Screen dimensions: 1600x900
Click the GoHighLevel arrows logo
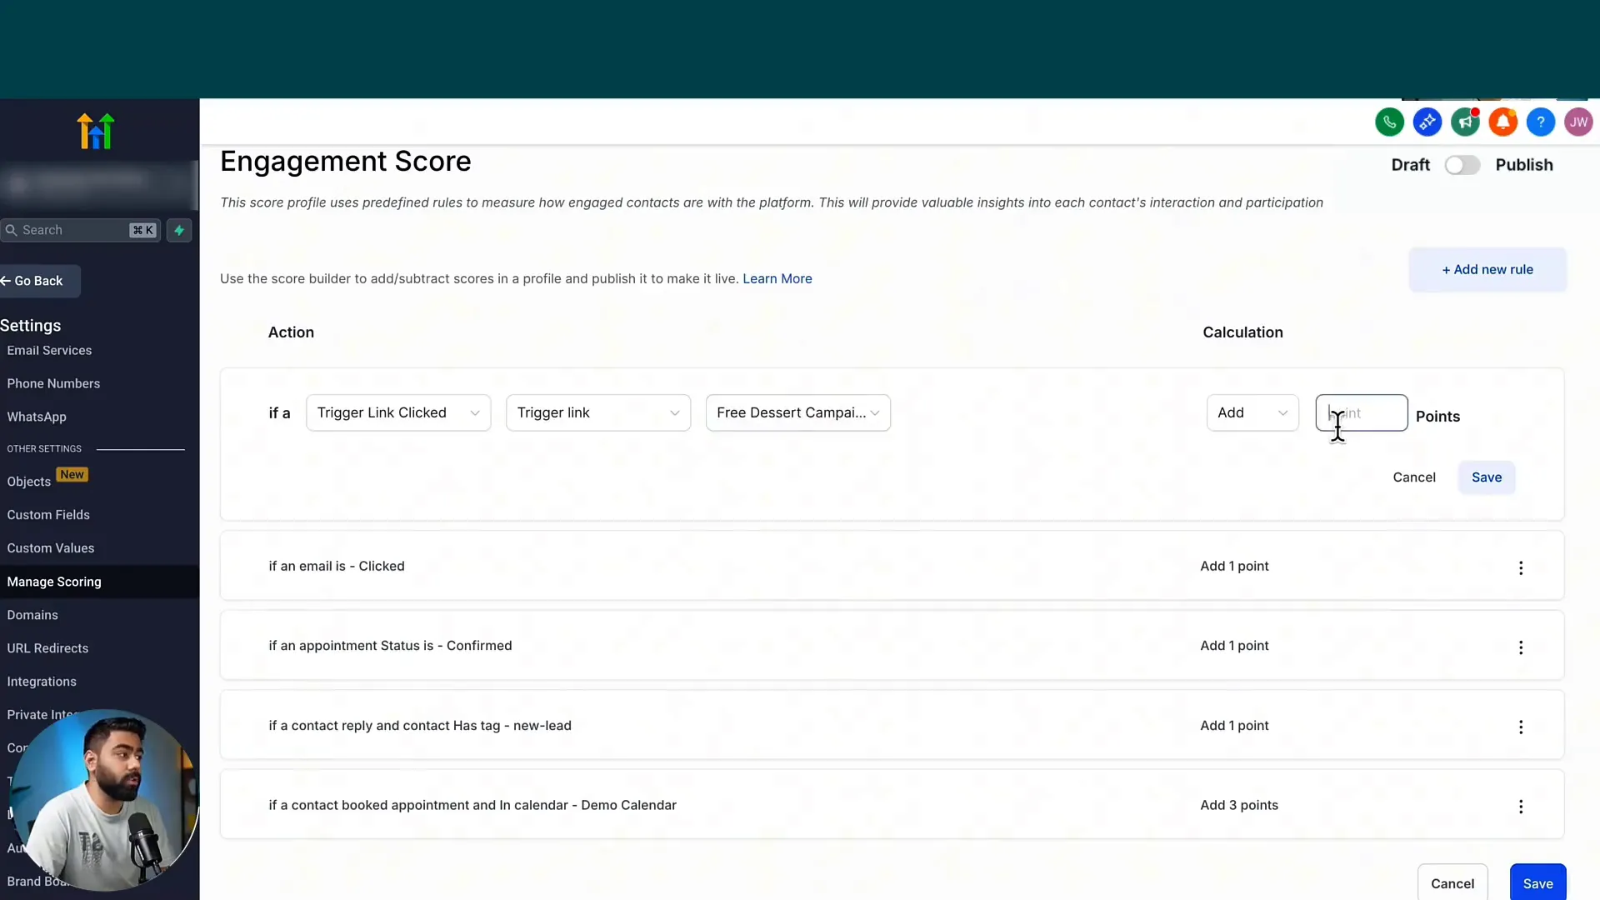coord(95,130)
